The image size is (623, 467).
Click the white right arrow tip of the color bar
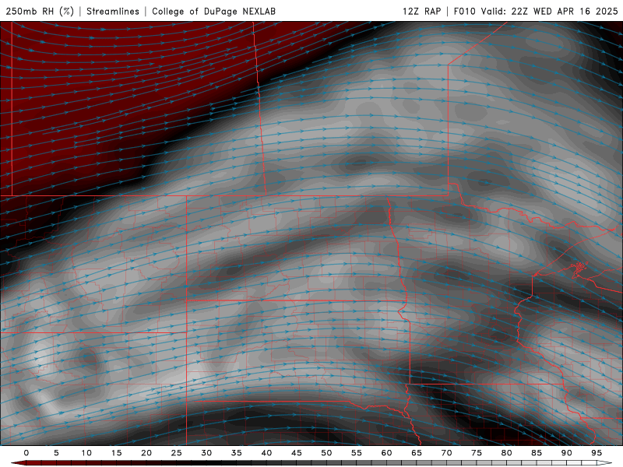(x=604, y=463)
